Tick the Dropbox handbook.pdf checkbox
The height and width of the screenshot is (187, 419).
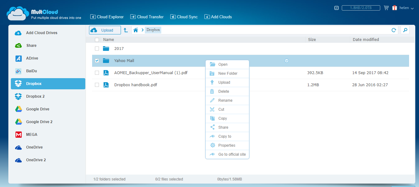tap(97, 85)
